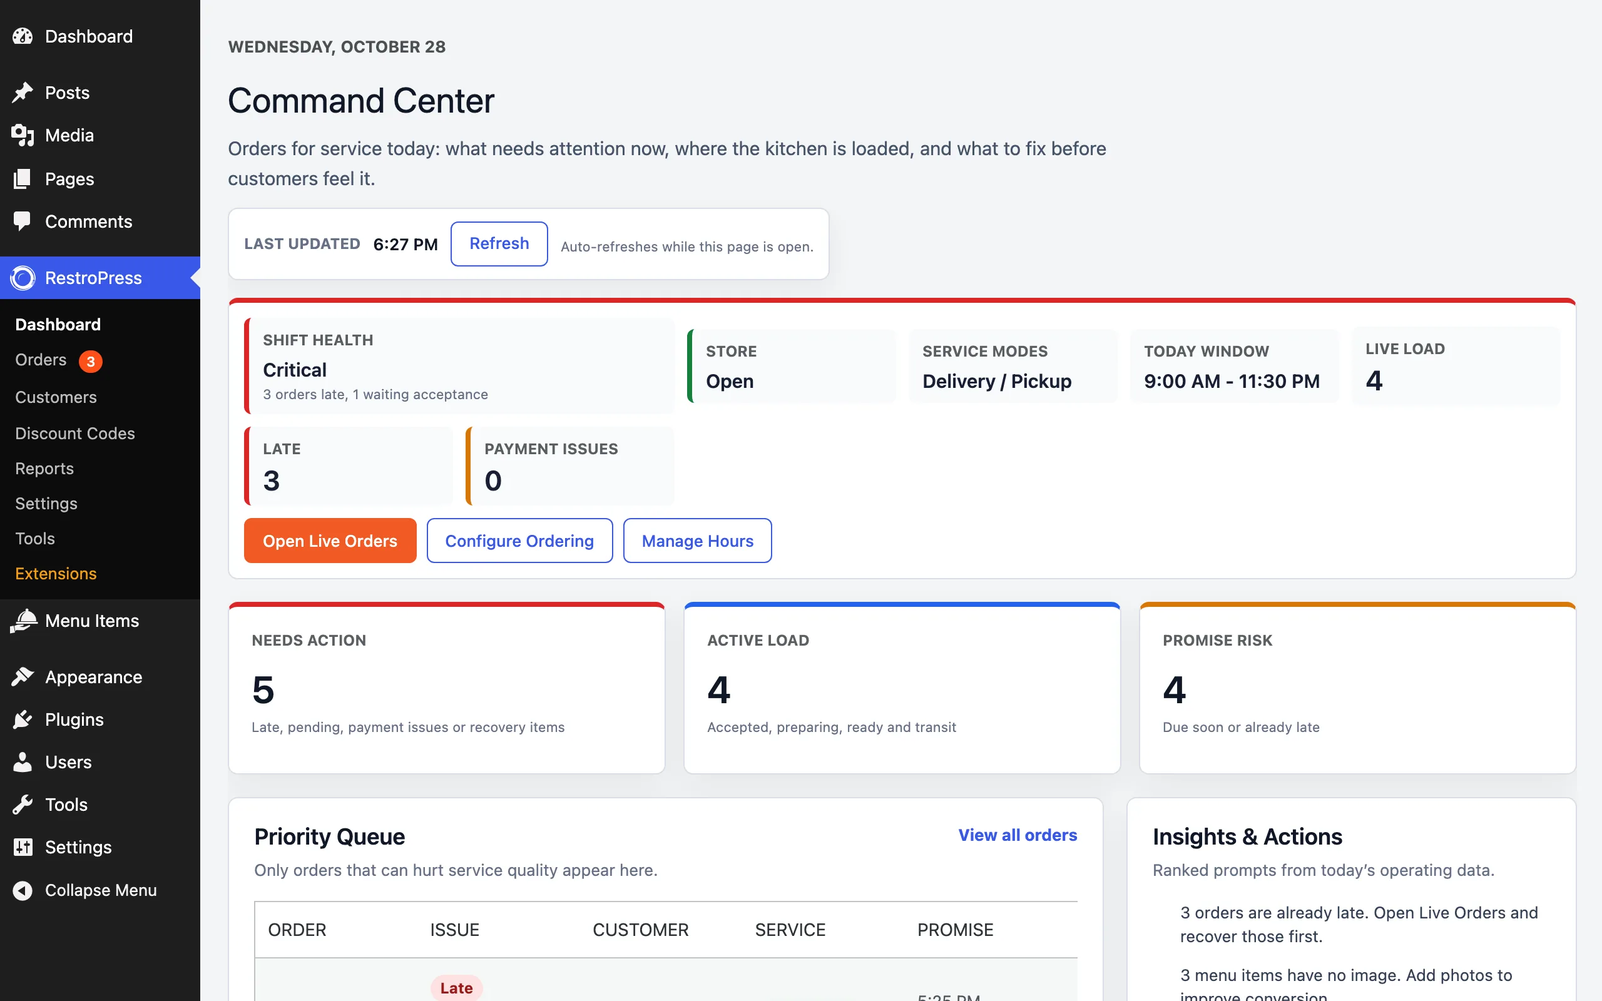Image resolution: width=1602 pixels, height=1001 pixels.
Task: Open RestroPress Tools submenu item
Action: [35, 539]
